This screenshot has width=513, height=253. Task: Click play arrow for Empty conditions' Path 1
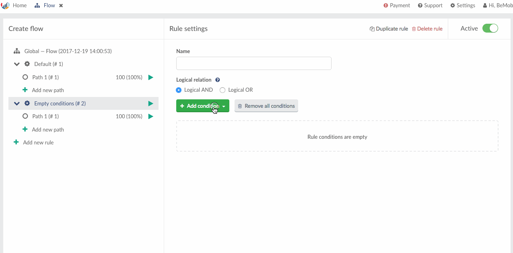point(151,117)
